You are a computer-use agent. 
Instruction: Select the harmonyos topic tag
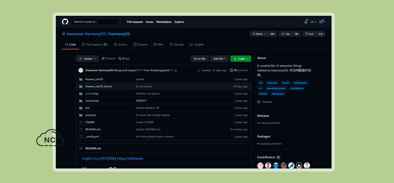[x=278, y=94]
